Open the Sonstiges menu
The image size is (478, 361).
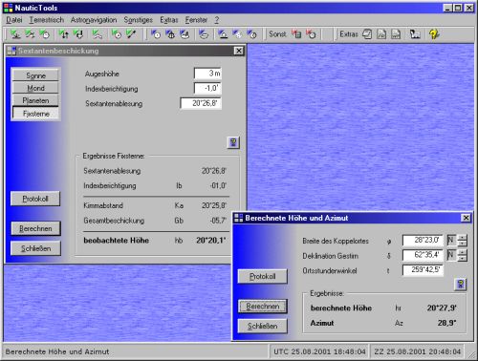pos(139,20)
